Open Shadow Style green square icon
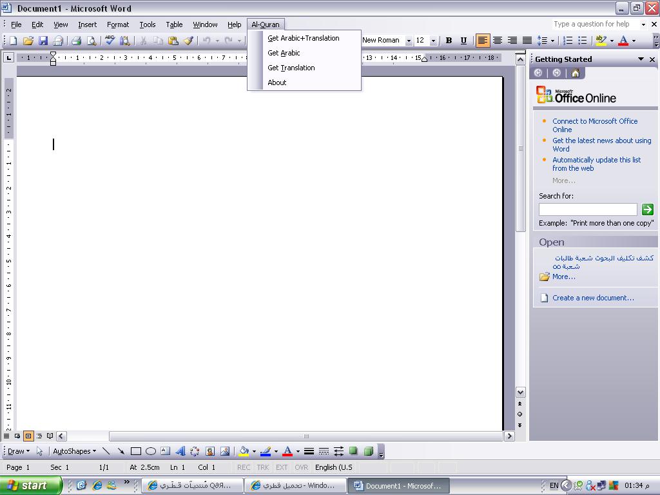Viewport: 660px width, 495px height. [353, 451]
